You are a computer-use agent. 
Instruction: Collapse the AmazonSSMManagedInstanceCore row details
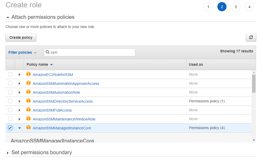point(20,128)
